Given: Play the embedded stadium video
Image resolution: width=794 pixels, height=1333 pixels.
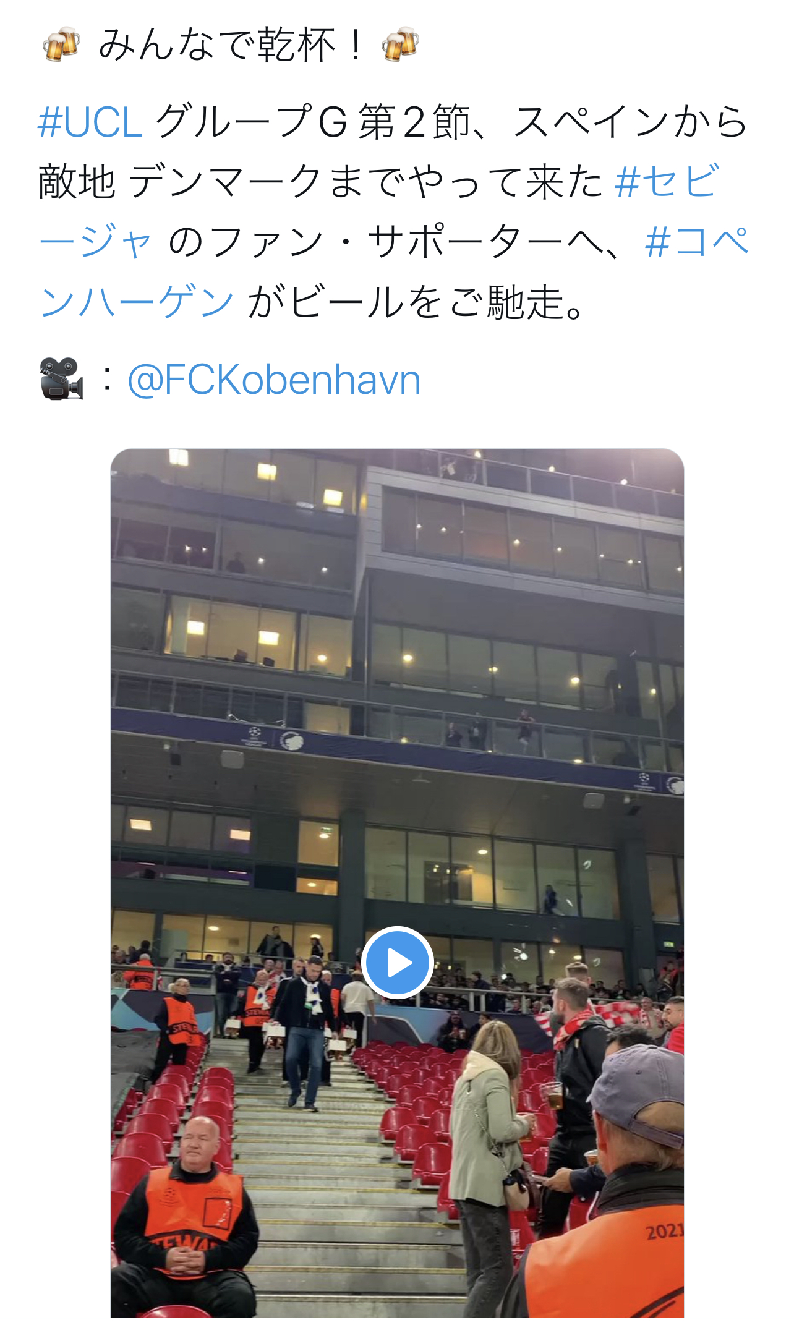Looking at the screenshot, I should coord(397,962).
